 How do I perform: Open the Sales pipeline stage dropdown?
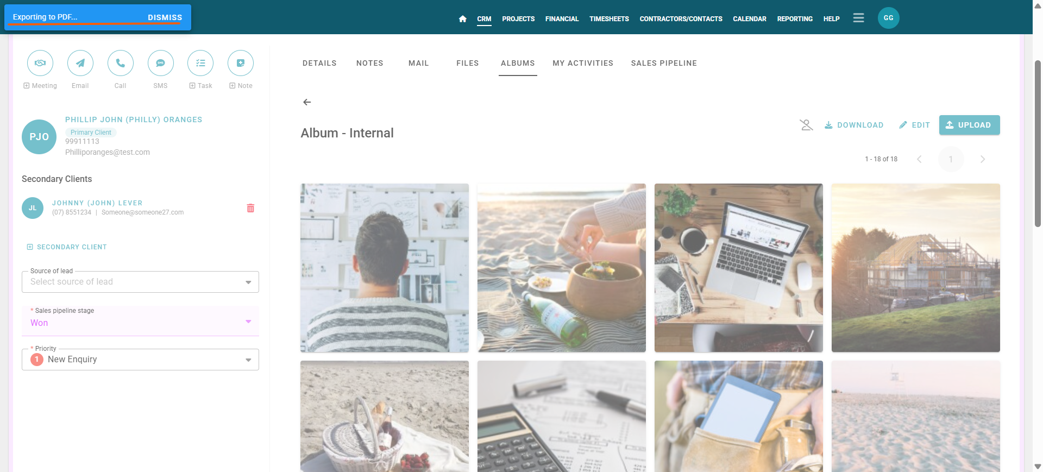point(140,321)
